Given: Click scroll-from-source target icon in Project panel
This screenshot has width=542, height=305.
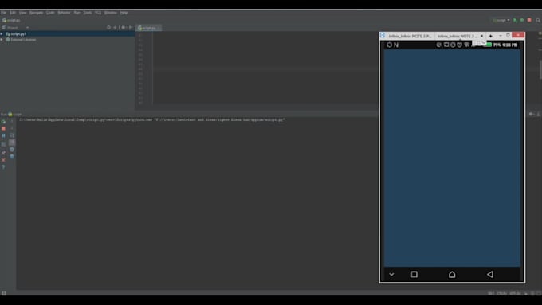Looking at the screenshot, I should (108, 28).
